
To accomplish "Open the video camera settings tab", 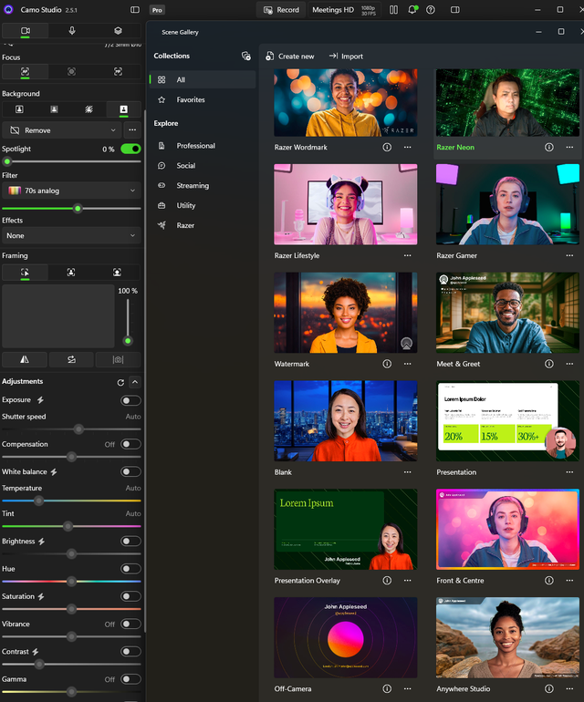I will 26,31.
